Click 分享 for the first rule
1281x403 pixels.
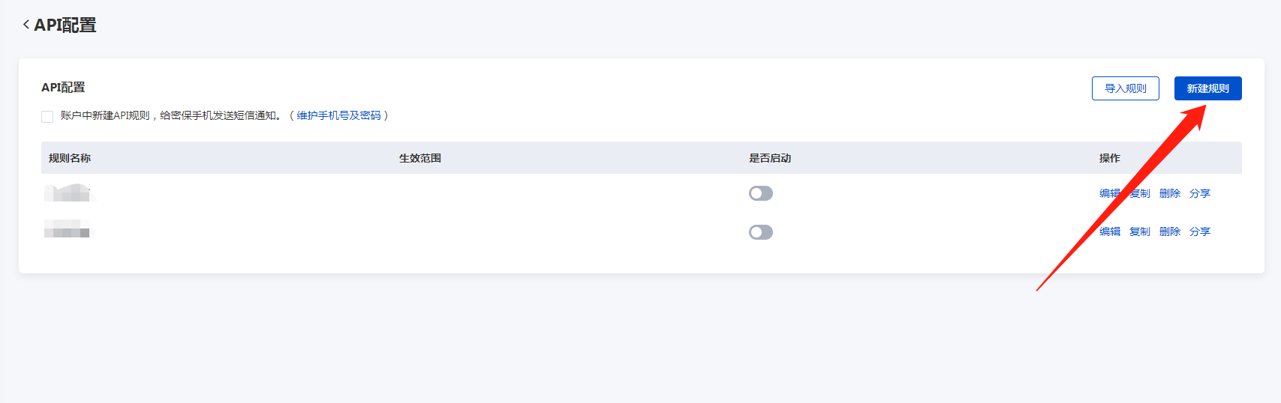[1199, 193]
